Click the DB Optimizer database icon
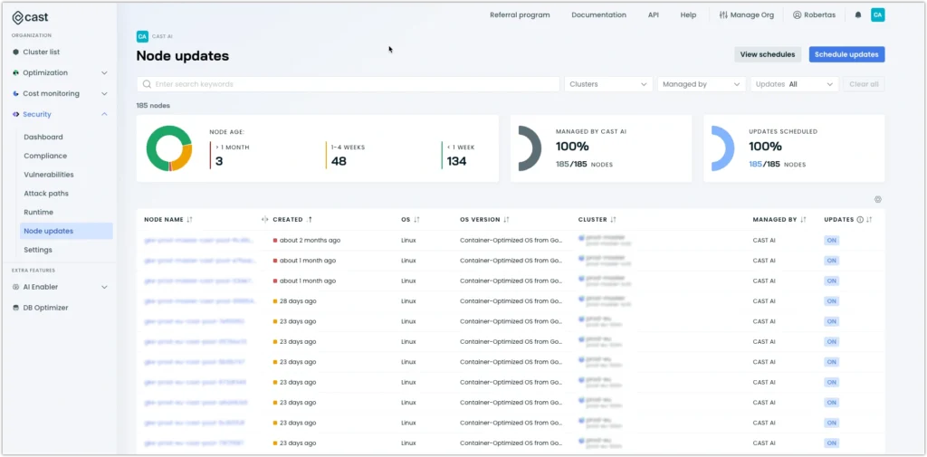Viewport: 927px width, 457px height. [16, 308]
